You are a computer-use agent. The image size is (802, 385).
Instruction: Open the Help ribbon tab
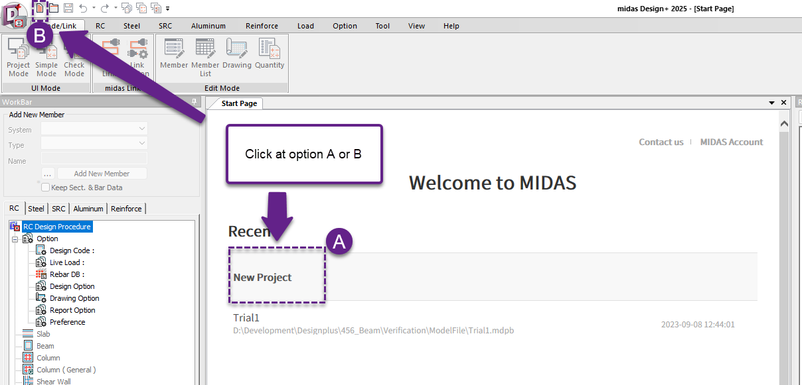(451, 26)
